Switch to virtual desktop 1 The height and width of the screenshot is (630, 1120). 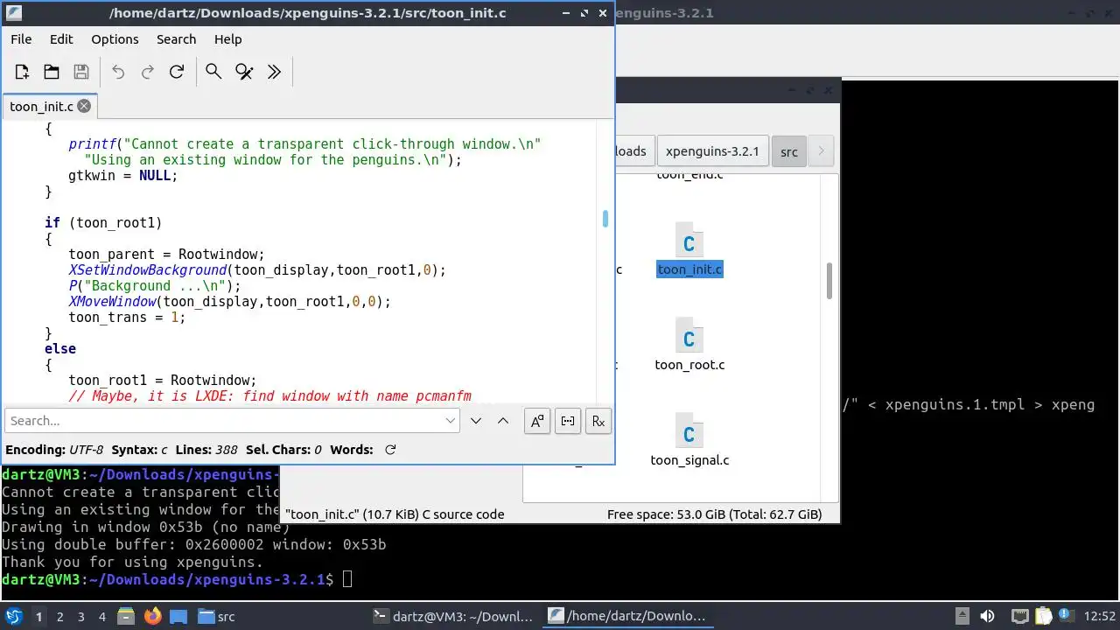point(38,617)
